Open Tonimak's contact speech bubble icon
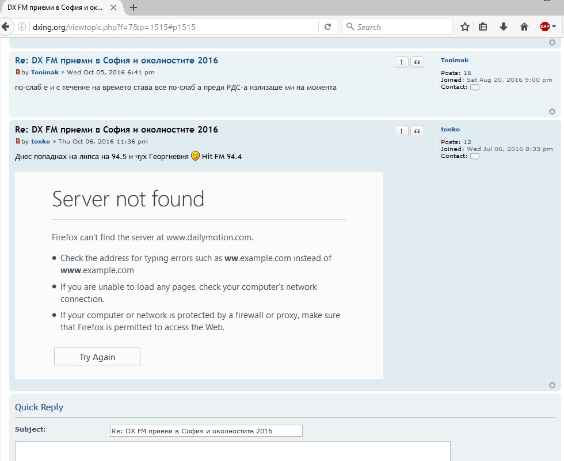This screenshot has width=564, height=461. click(x=475, y=88)
